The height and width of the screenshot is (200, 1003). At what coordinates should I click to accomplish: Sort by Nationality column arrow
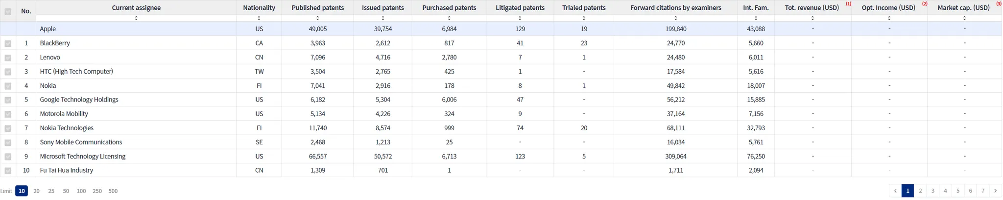[x=259, y=18]
